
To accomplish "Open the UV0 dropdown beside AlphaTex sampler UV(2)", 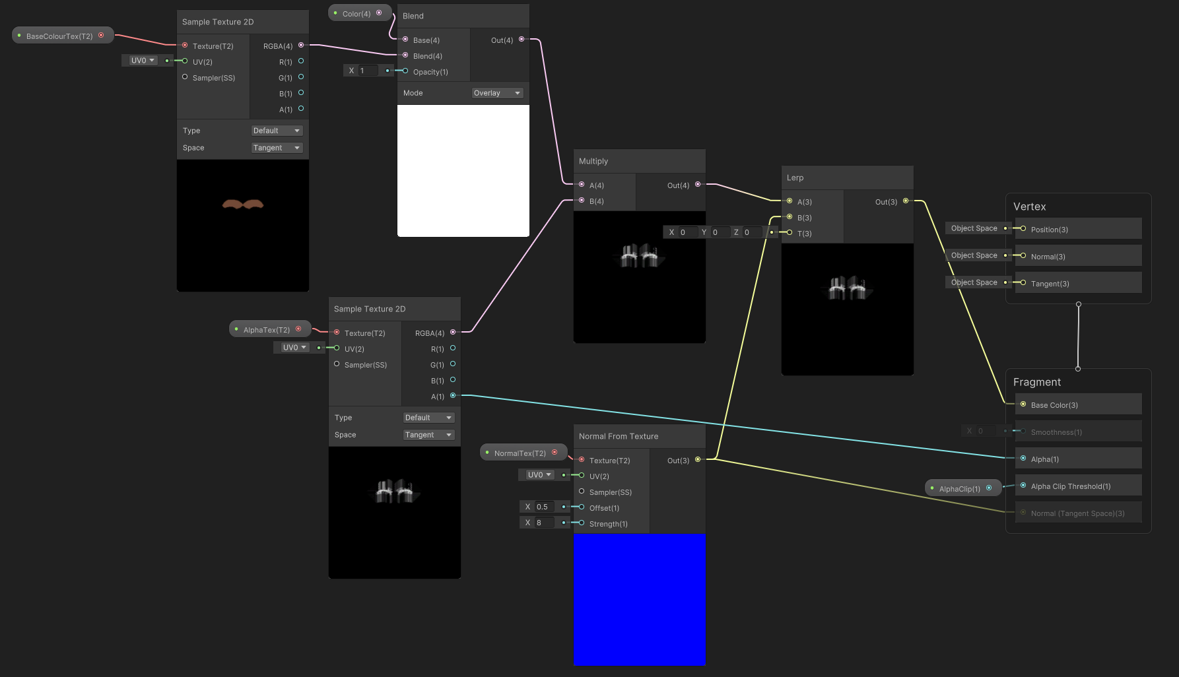I will pyautogui.click(x=294, y=348).
